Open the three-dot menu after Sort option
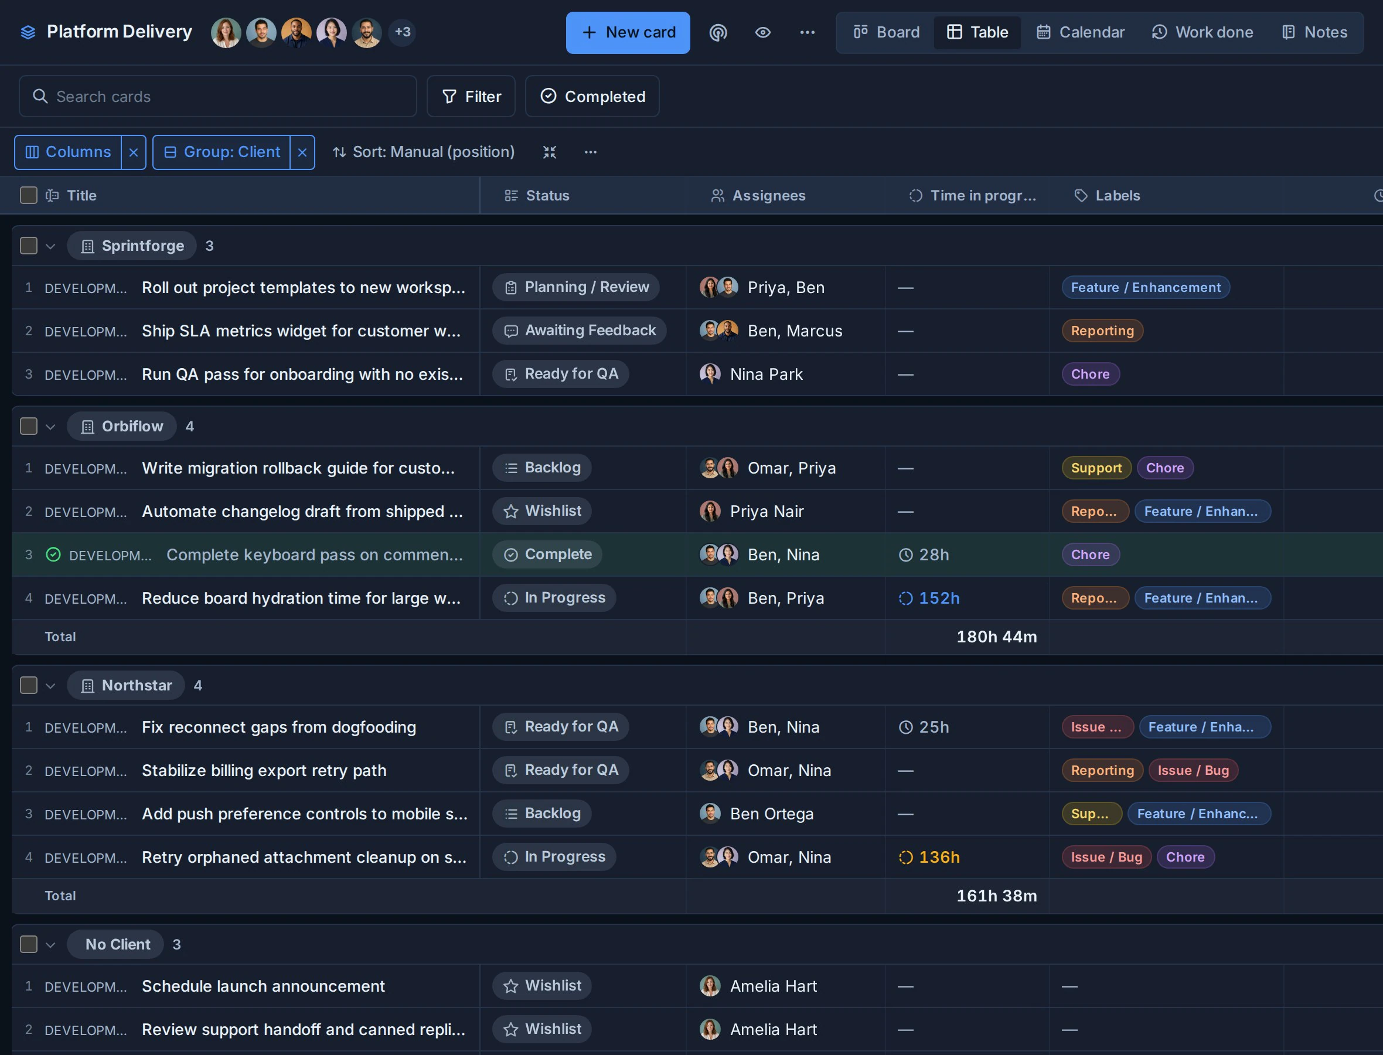This screenshot has height=1055, width=1383. pos(591,152)
